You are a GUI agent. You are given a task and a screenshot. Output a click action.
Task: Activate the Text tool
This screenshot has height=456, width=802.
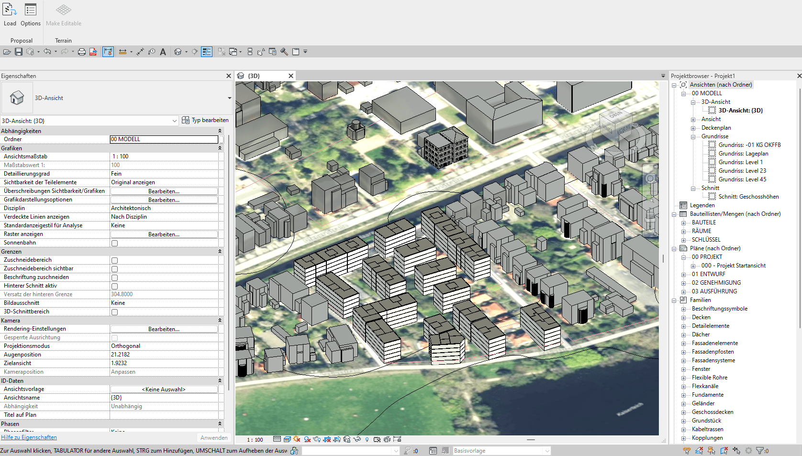coord(163,52)
